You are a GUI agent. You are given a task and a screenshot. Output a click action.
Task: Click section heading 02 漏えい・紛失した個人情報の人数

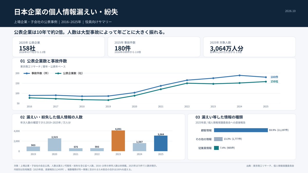pyautogui.click(x=51, y=117)
